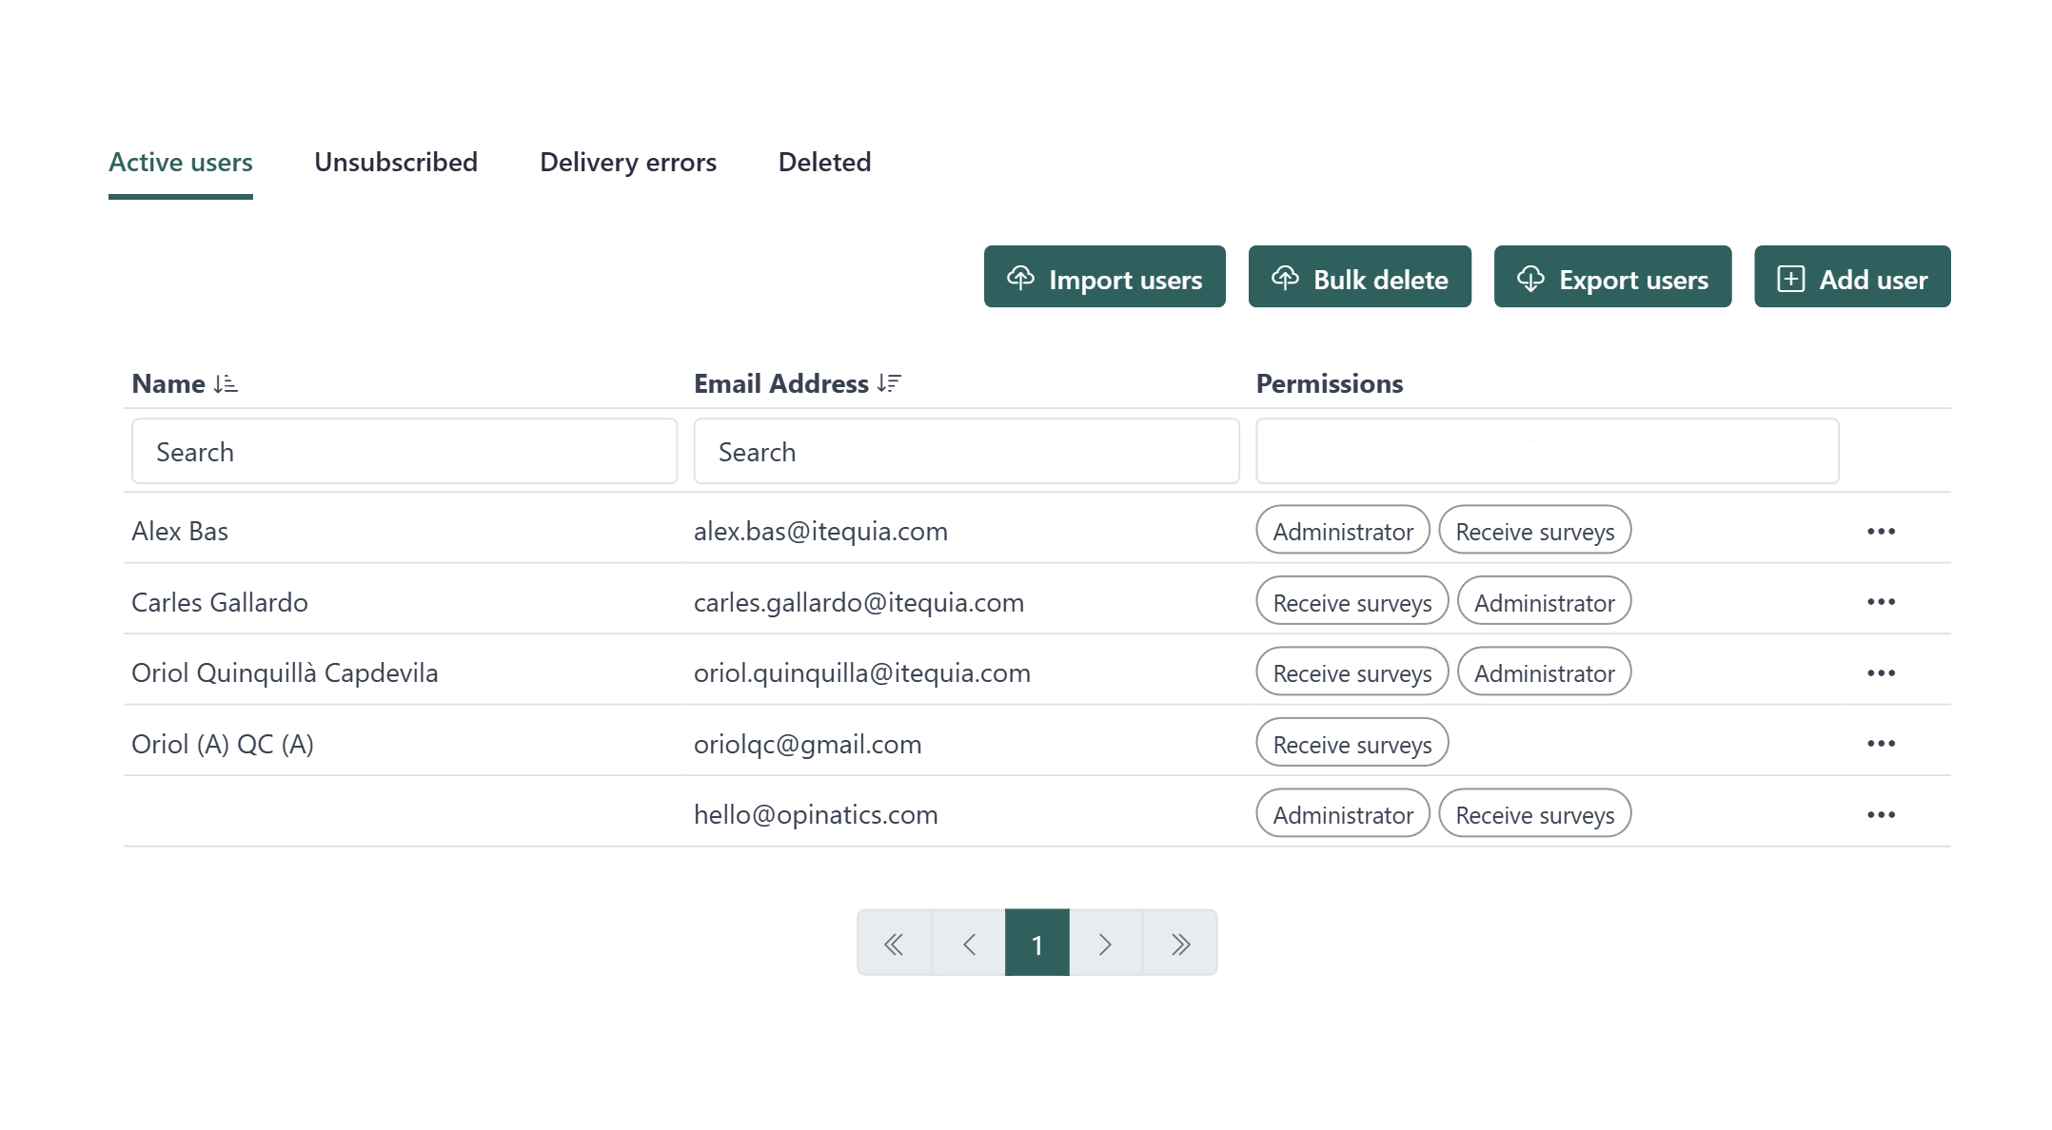Select page 1 in pagination
This screenshot has height=1130, width=2052.
coord(1037,944)
